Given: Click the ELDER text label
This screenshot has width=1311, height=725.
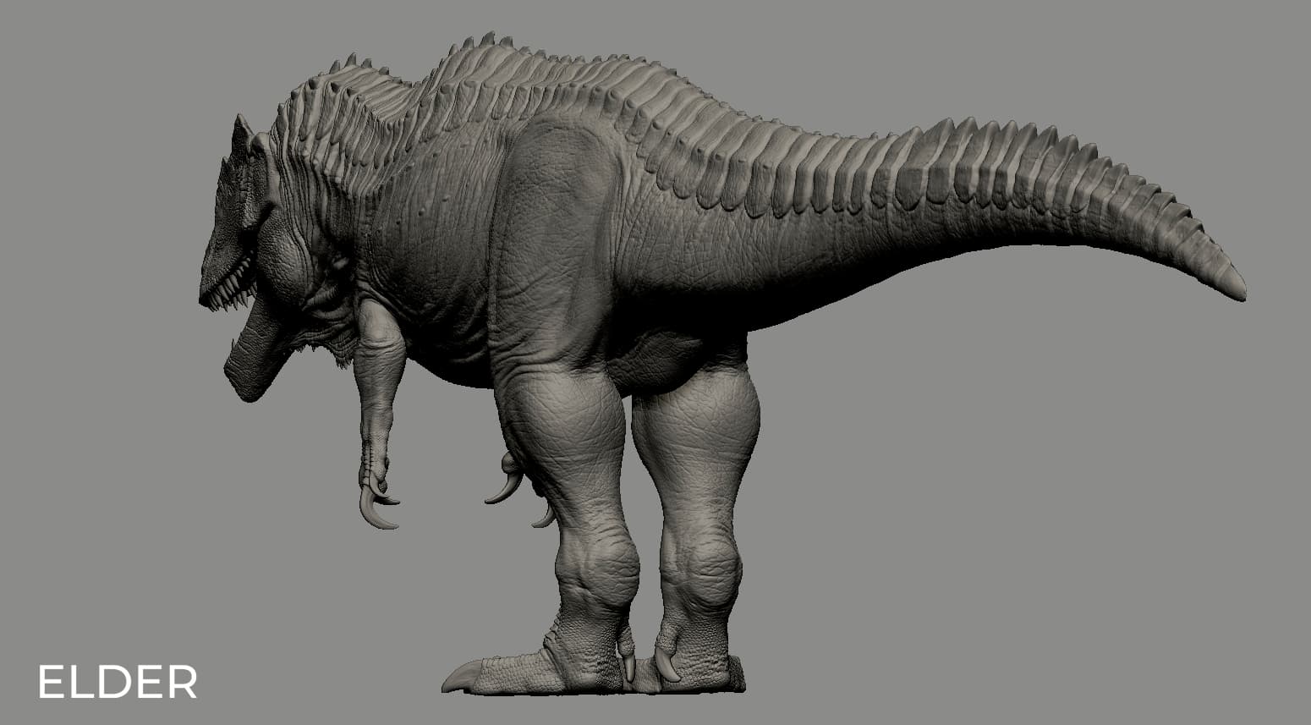Looking at the screenshot, I should coord(118,681).
